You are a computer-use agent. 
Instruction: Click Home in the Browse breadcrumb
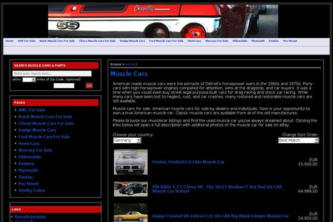(x=130, y=64)
